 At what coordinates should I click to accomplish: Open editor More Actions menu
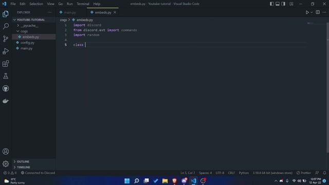point(324,12)
